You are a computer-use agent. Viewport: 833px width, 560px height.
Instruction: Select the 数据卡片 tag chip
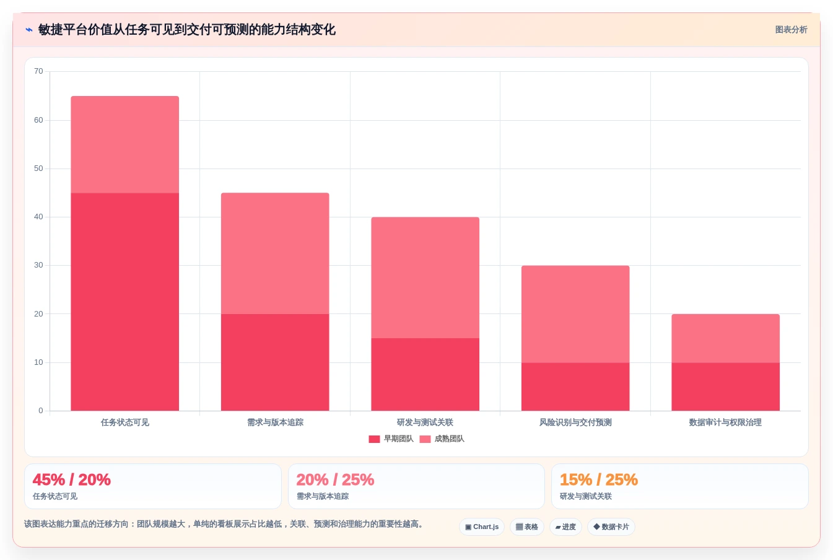611,527
